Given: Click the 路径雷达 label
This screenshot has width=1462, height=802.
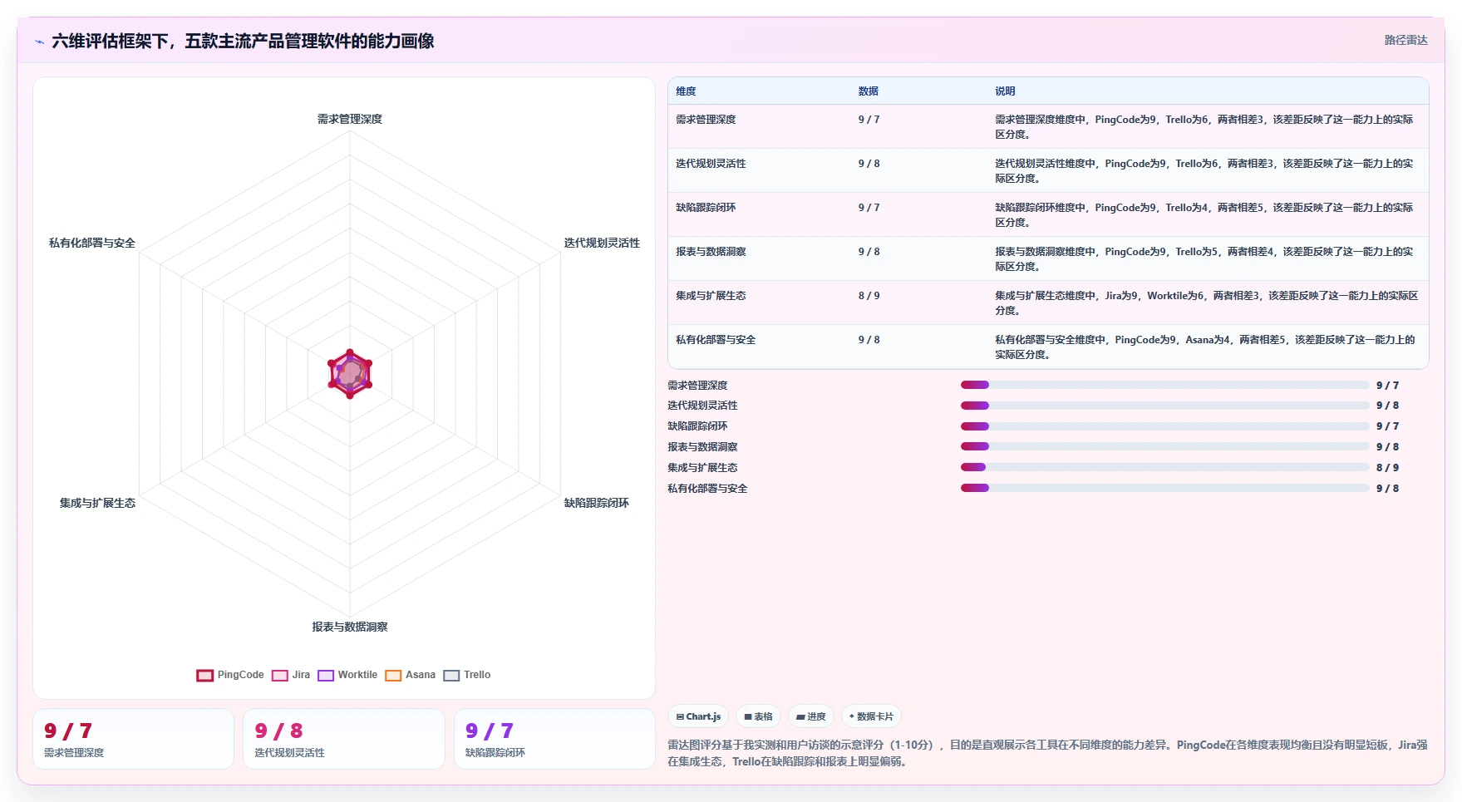Looking at the screenshot, I should 1405,40.
